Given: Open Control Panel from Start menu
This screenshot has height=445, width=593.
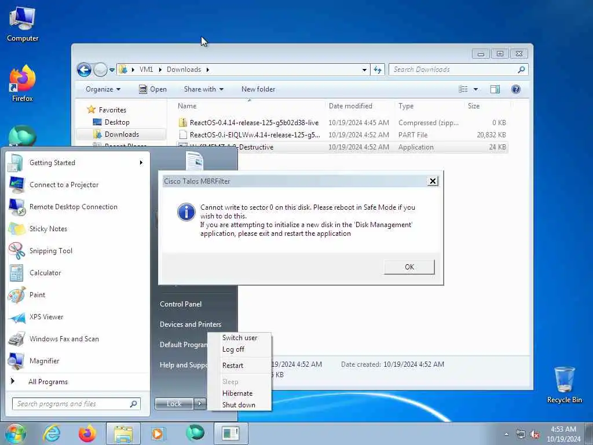Looking at the screenshot, I should (181, 304).
